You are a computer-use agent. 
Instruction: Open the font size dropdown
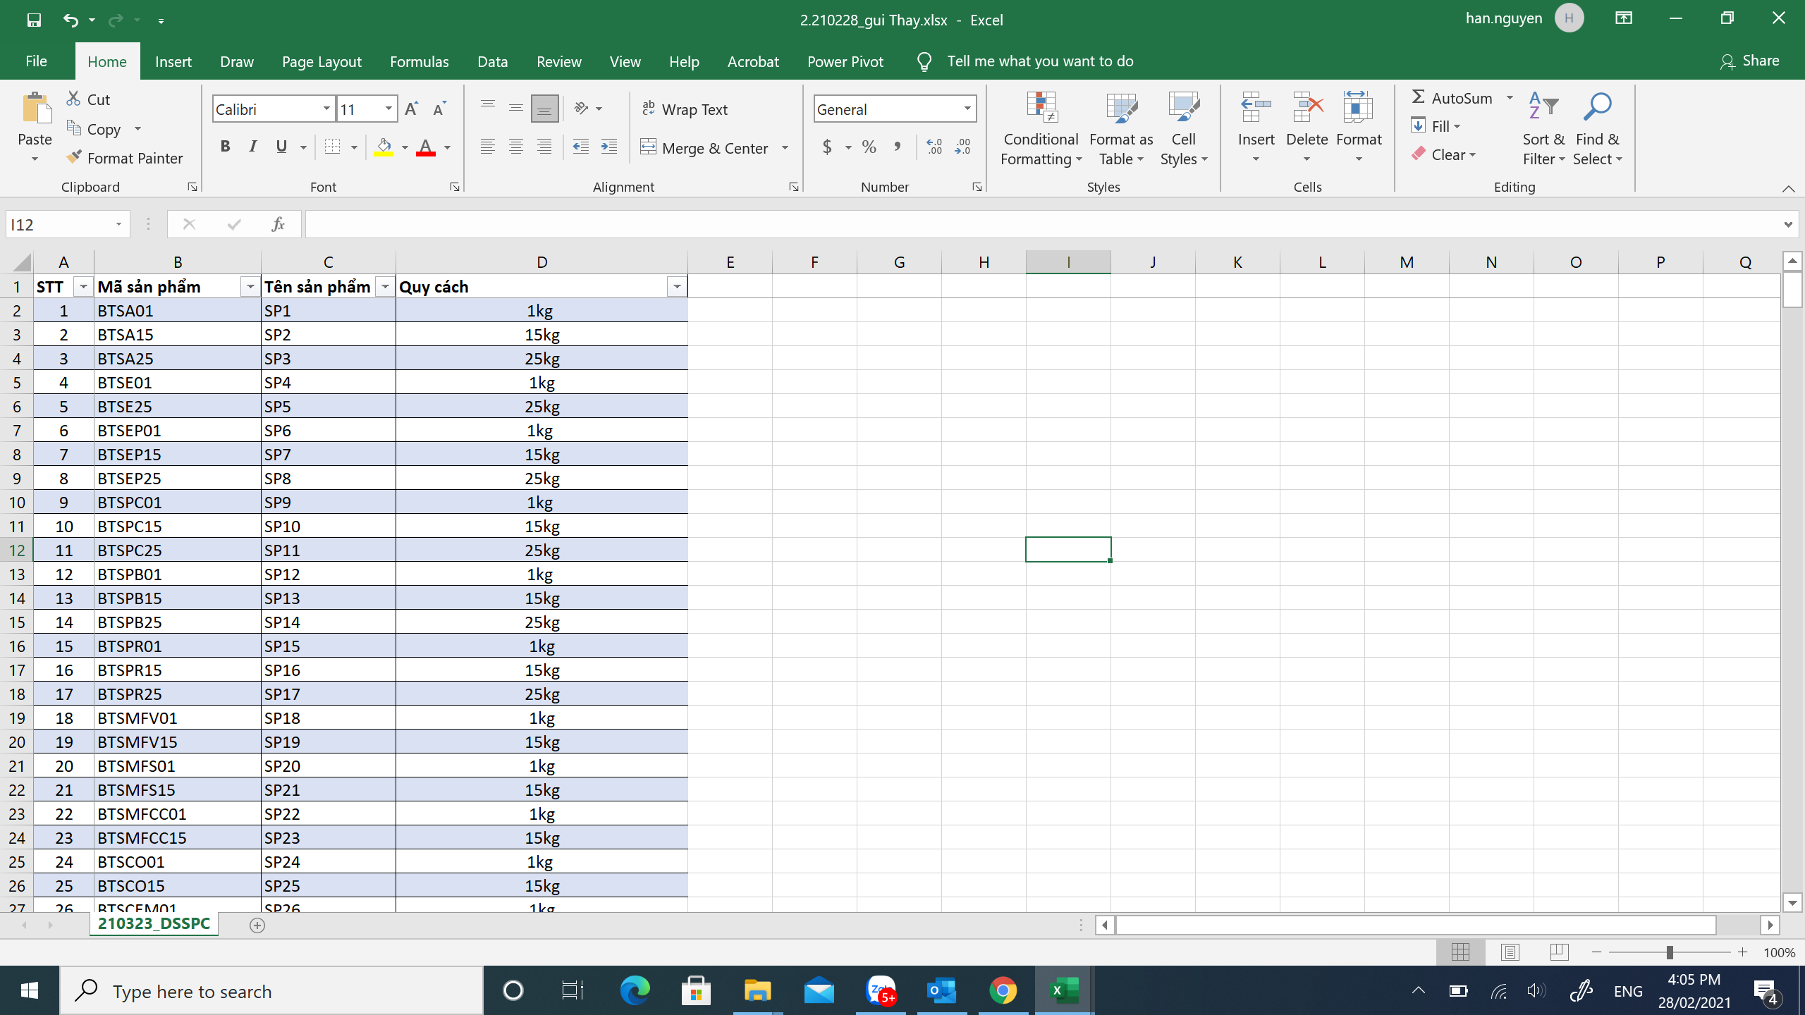388,109
